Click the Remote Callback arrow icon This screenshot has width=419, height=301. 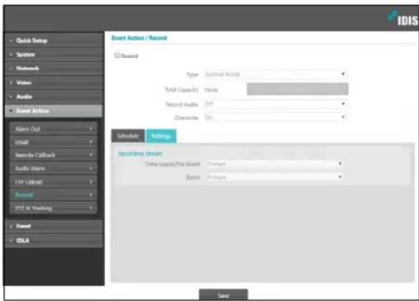[91, 155]
